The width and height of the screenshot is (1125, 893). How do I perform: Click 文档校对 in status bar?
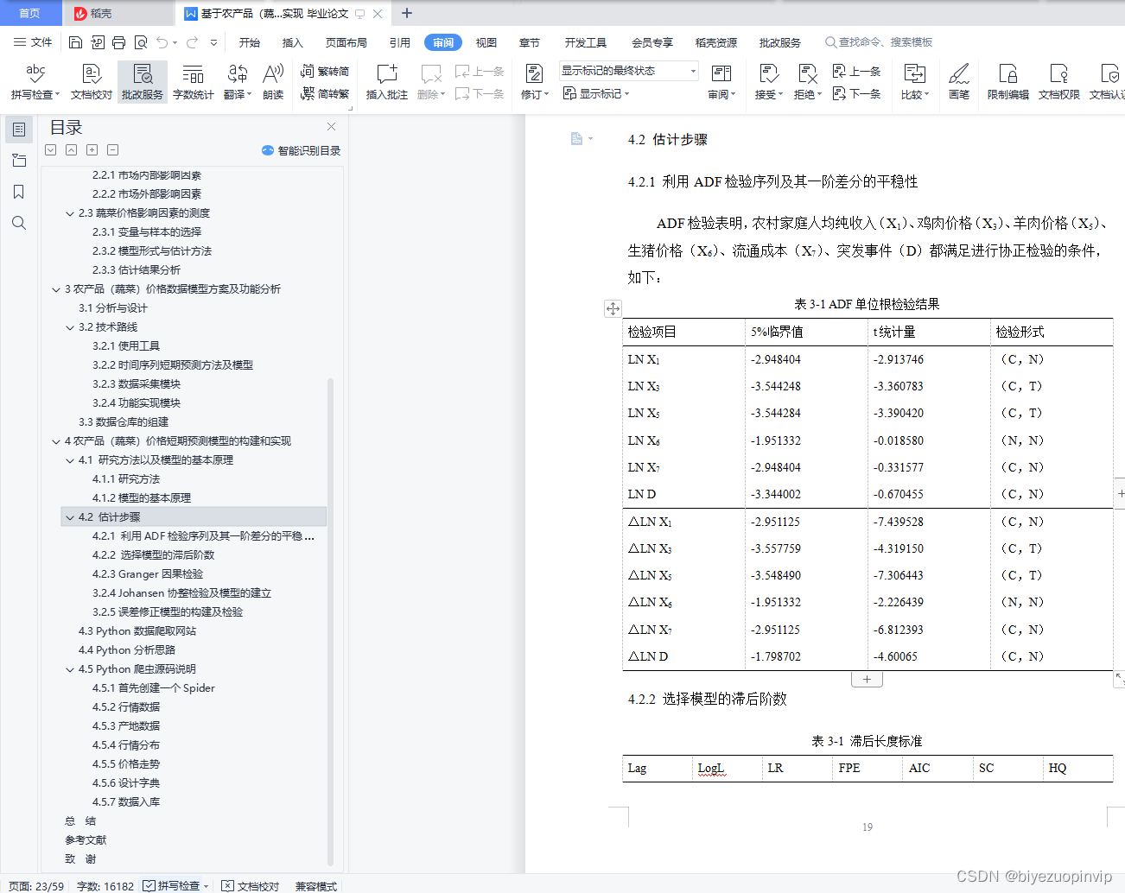(251, 885)
